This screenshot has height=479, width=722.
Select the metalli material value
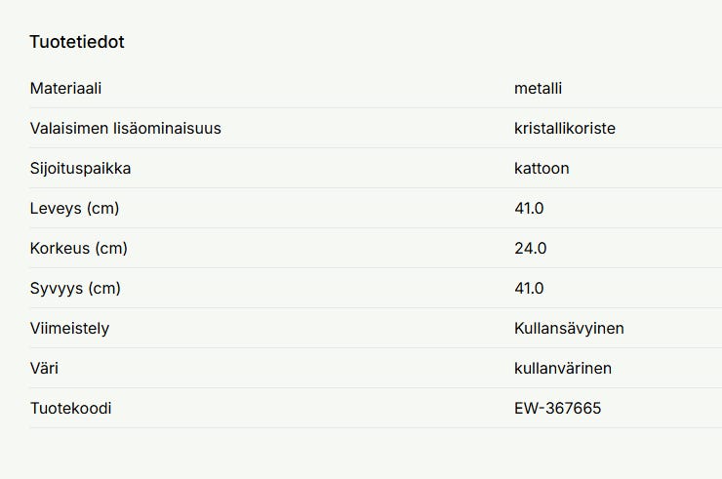[538, 89]
